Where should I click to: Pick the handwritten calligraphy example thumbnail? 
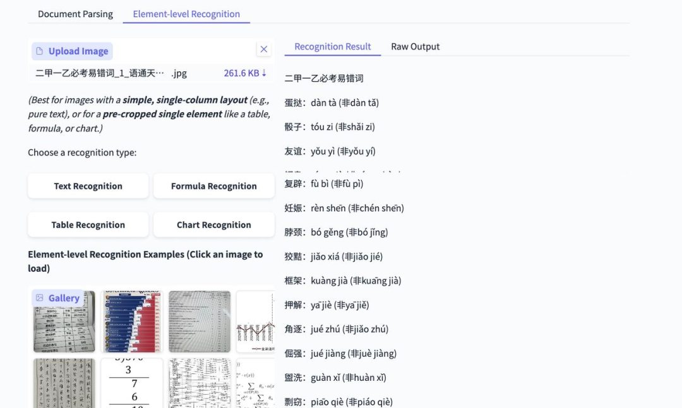pos(63,382)
